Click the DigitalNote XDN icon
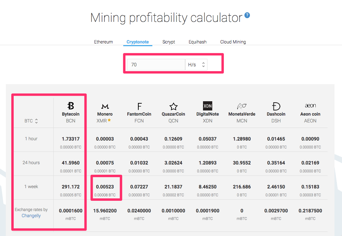Viewport: 342px width, 236px height. (207, 106)
